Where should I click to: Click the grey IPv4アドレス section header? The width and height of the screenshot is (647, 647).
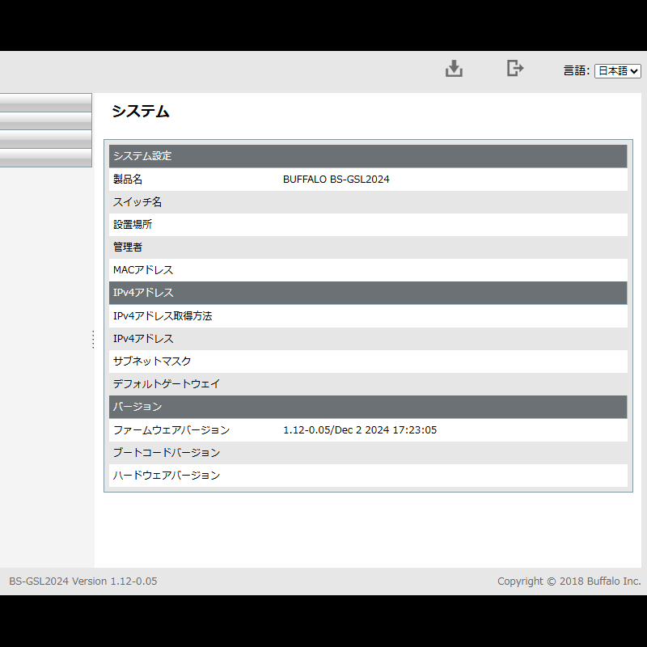pyautogui.click(x=143, y=293)
